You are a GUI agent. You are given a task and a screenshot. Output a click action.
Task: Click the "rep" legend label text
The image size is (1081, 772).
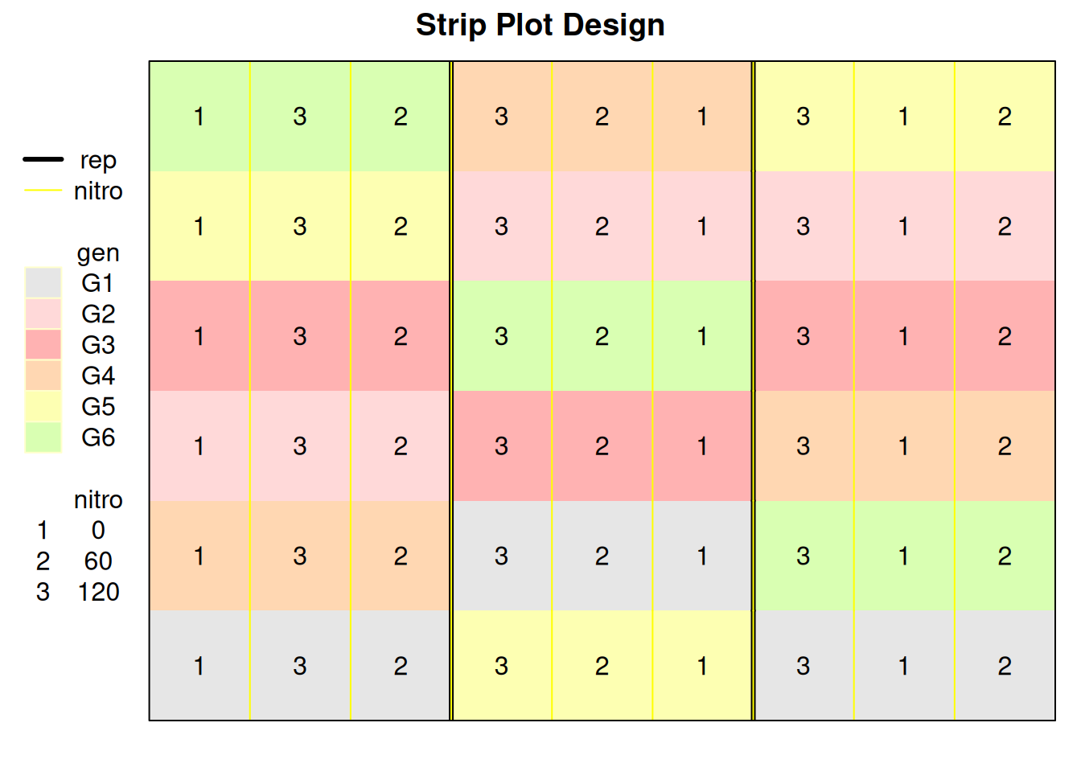pyautogui.click(x=98, y=160)
